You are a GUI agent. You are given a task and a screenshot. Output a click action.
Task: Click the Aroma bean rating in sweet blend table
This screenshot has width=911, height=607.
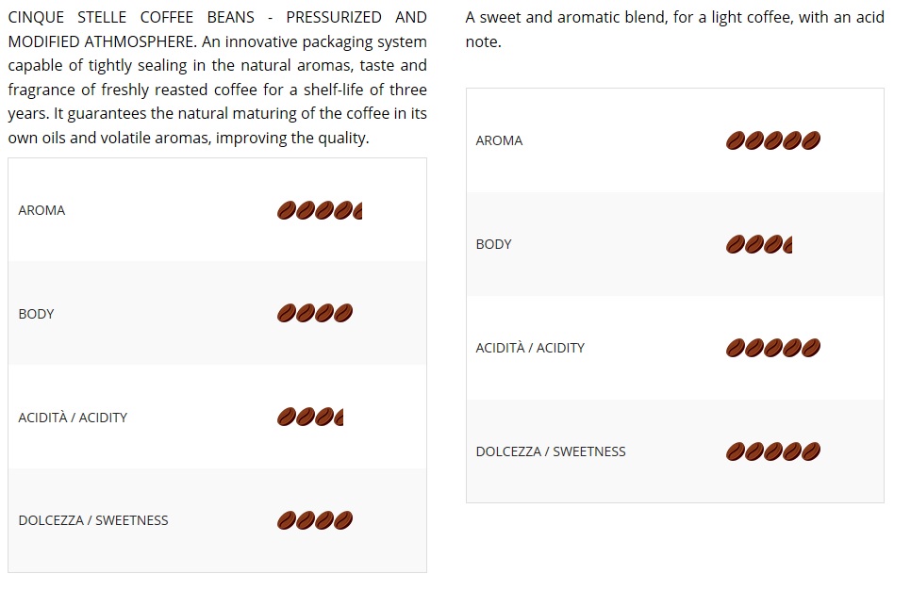tap(772, 140)
